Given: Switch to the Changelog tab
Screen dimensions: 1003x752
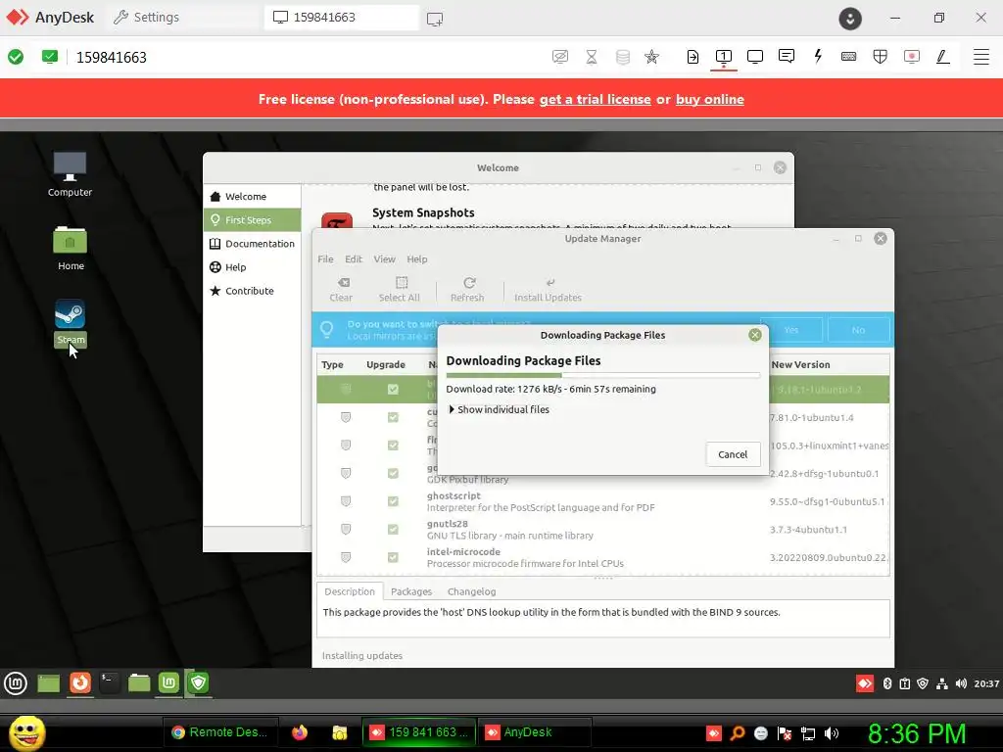Looking at the screenshot, I should click(x=471, y=591).
